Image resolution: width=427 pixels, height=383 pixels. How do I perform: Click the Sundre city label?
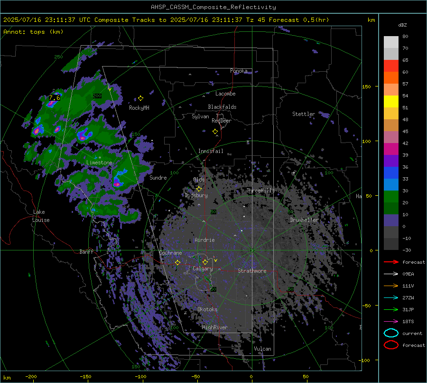[158, 178]
